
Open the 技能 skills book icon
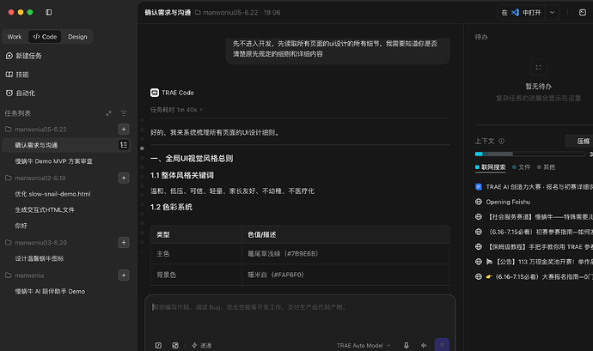pos(9,75)
